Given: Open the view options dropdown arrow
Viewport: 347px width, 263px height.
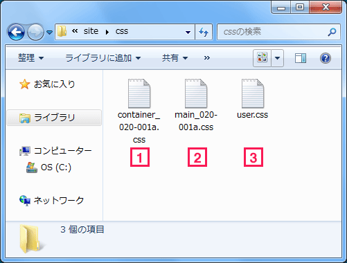Looking at the screenshot, I should pyautogui.click(x=277, y=58).
